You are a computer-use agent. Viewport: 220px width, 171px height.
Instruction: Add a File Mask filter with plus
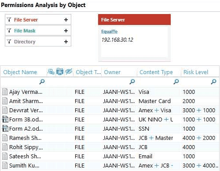(66, 31)
